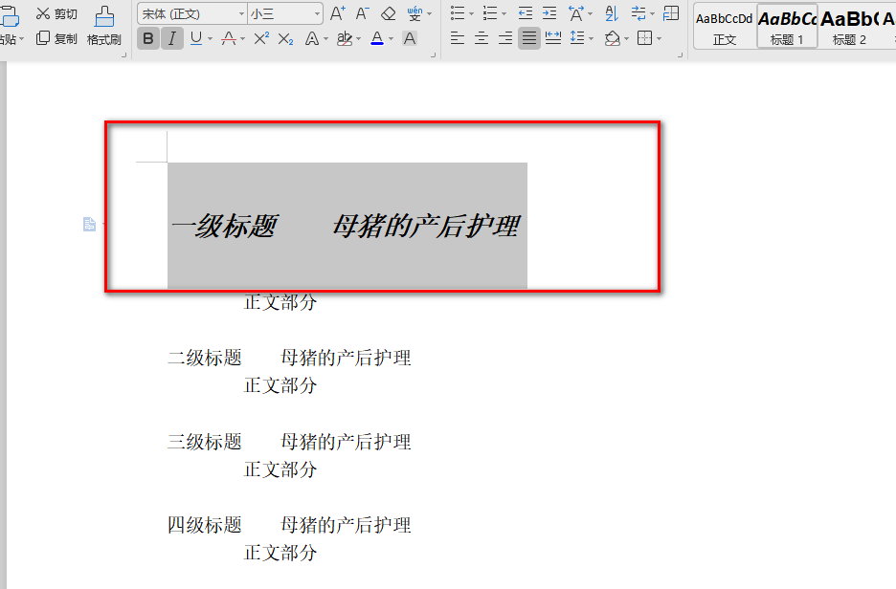
Task: Toggle superscript formatting
Action: coord(261,39)
